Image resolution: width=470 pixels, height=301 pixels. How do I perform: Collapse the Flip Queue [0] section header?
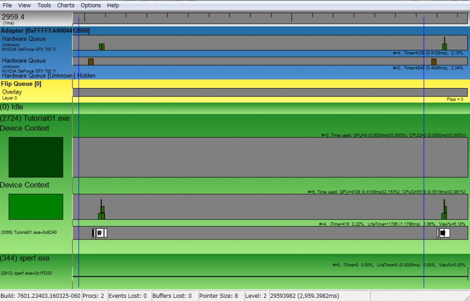(21, 84)
